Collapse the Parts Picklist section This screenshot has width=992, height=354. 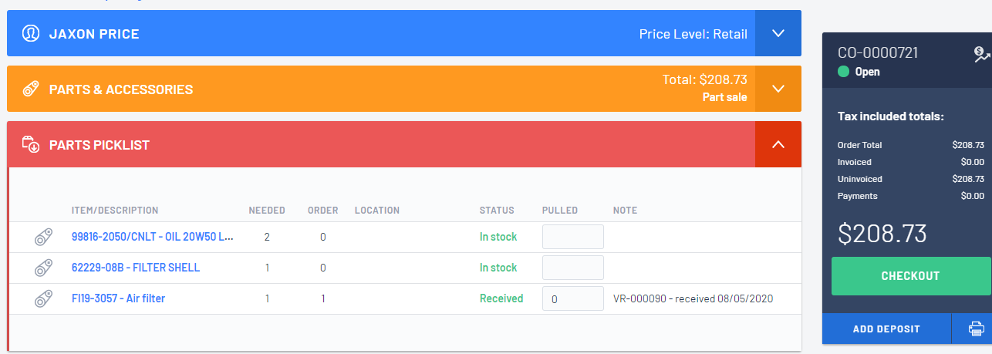[778, 144]
